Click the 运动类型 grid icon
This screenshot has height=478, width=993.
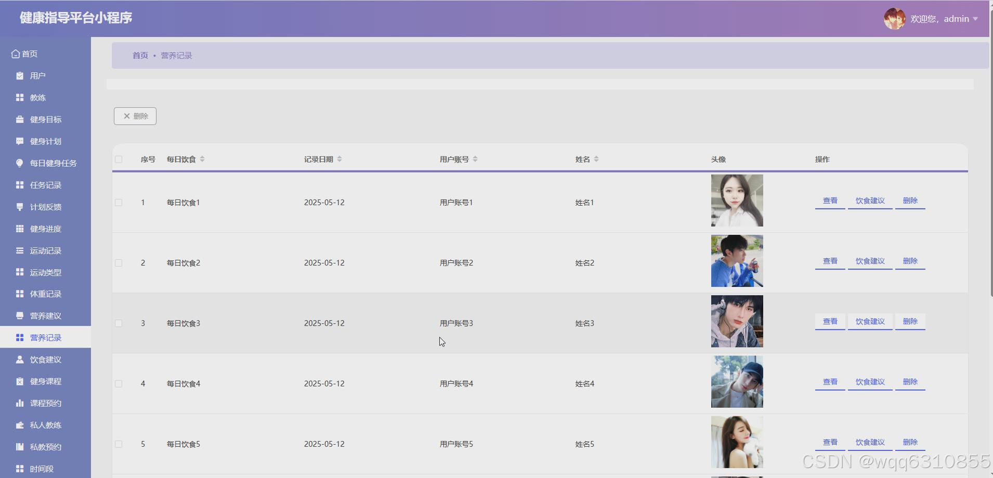(x=20, y=272)
